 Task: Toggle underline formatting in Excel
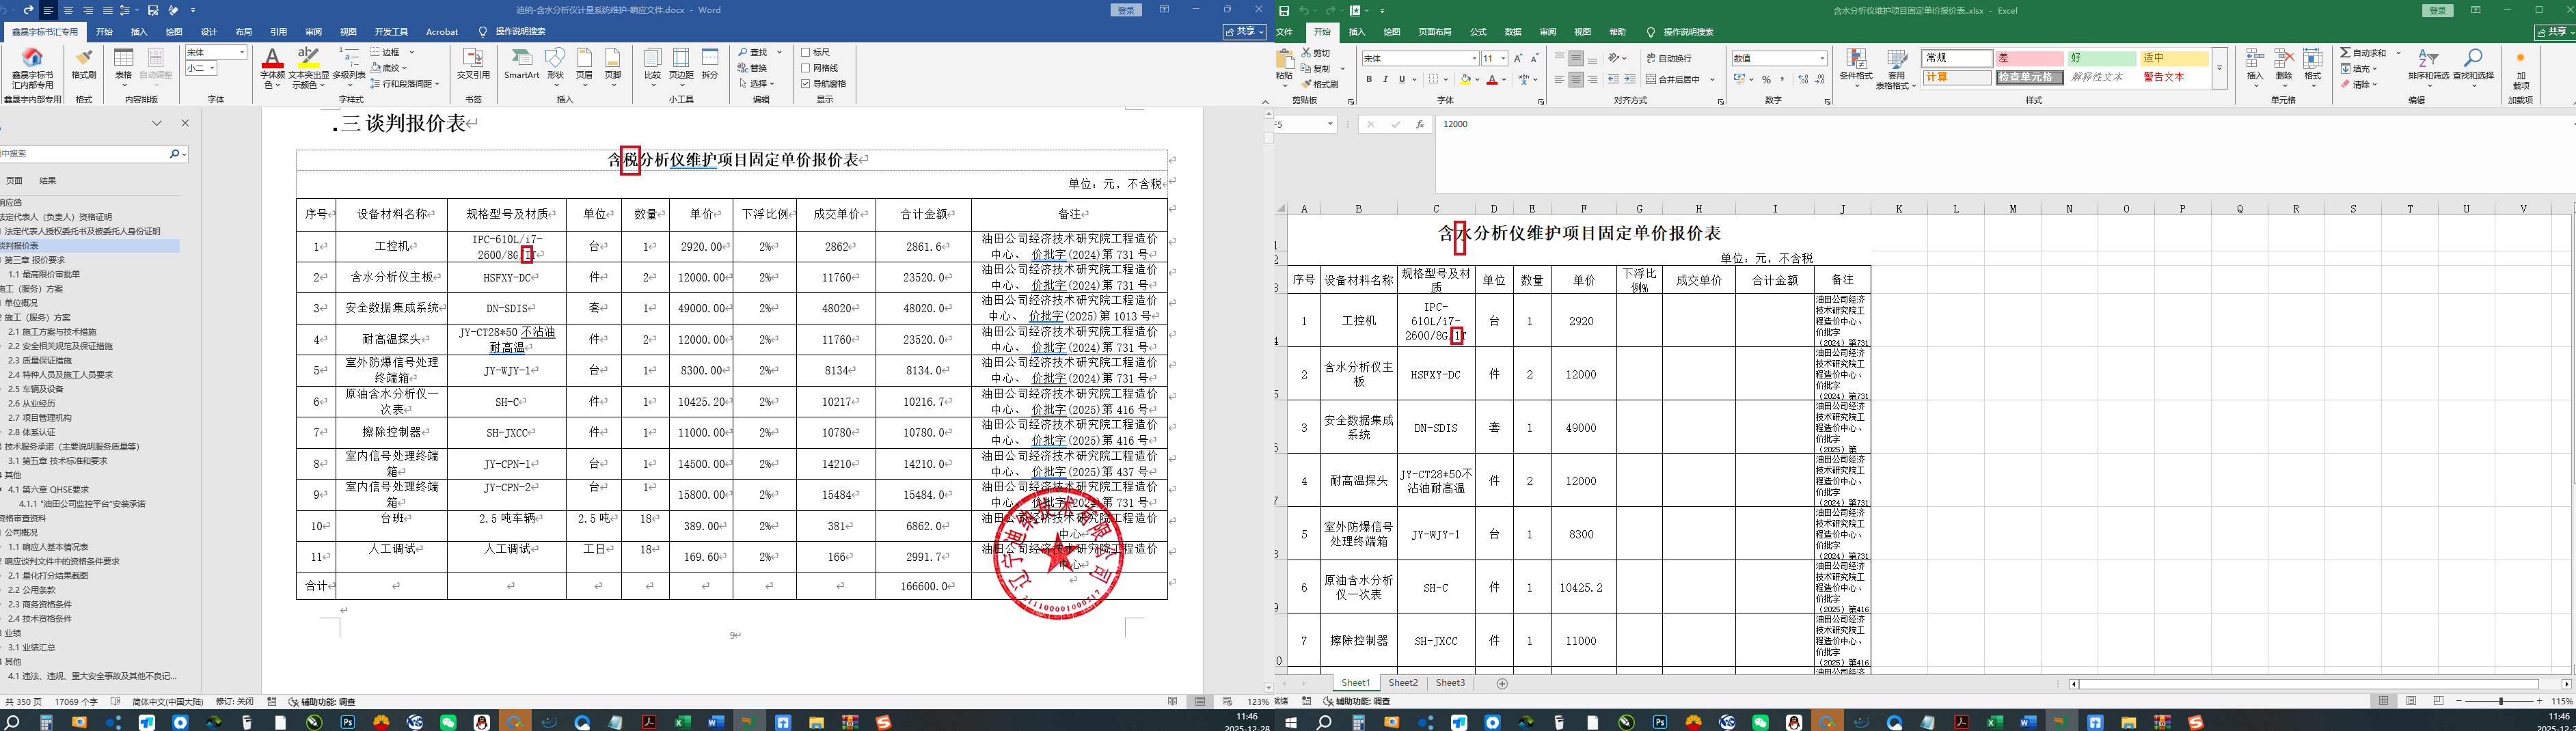click(x=1402, y=79)
